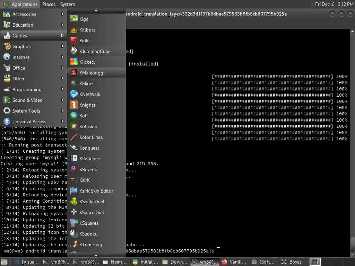Open the Places menu
Screen dimensions: 355x266
[x=49, y=4]
